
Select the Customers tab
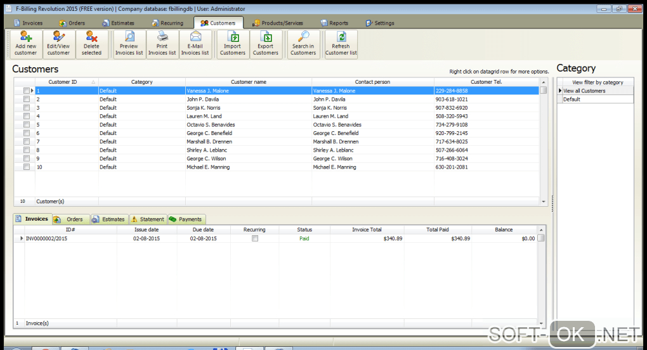click(x=218, y=23)
